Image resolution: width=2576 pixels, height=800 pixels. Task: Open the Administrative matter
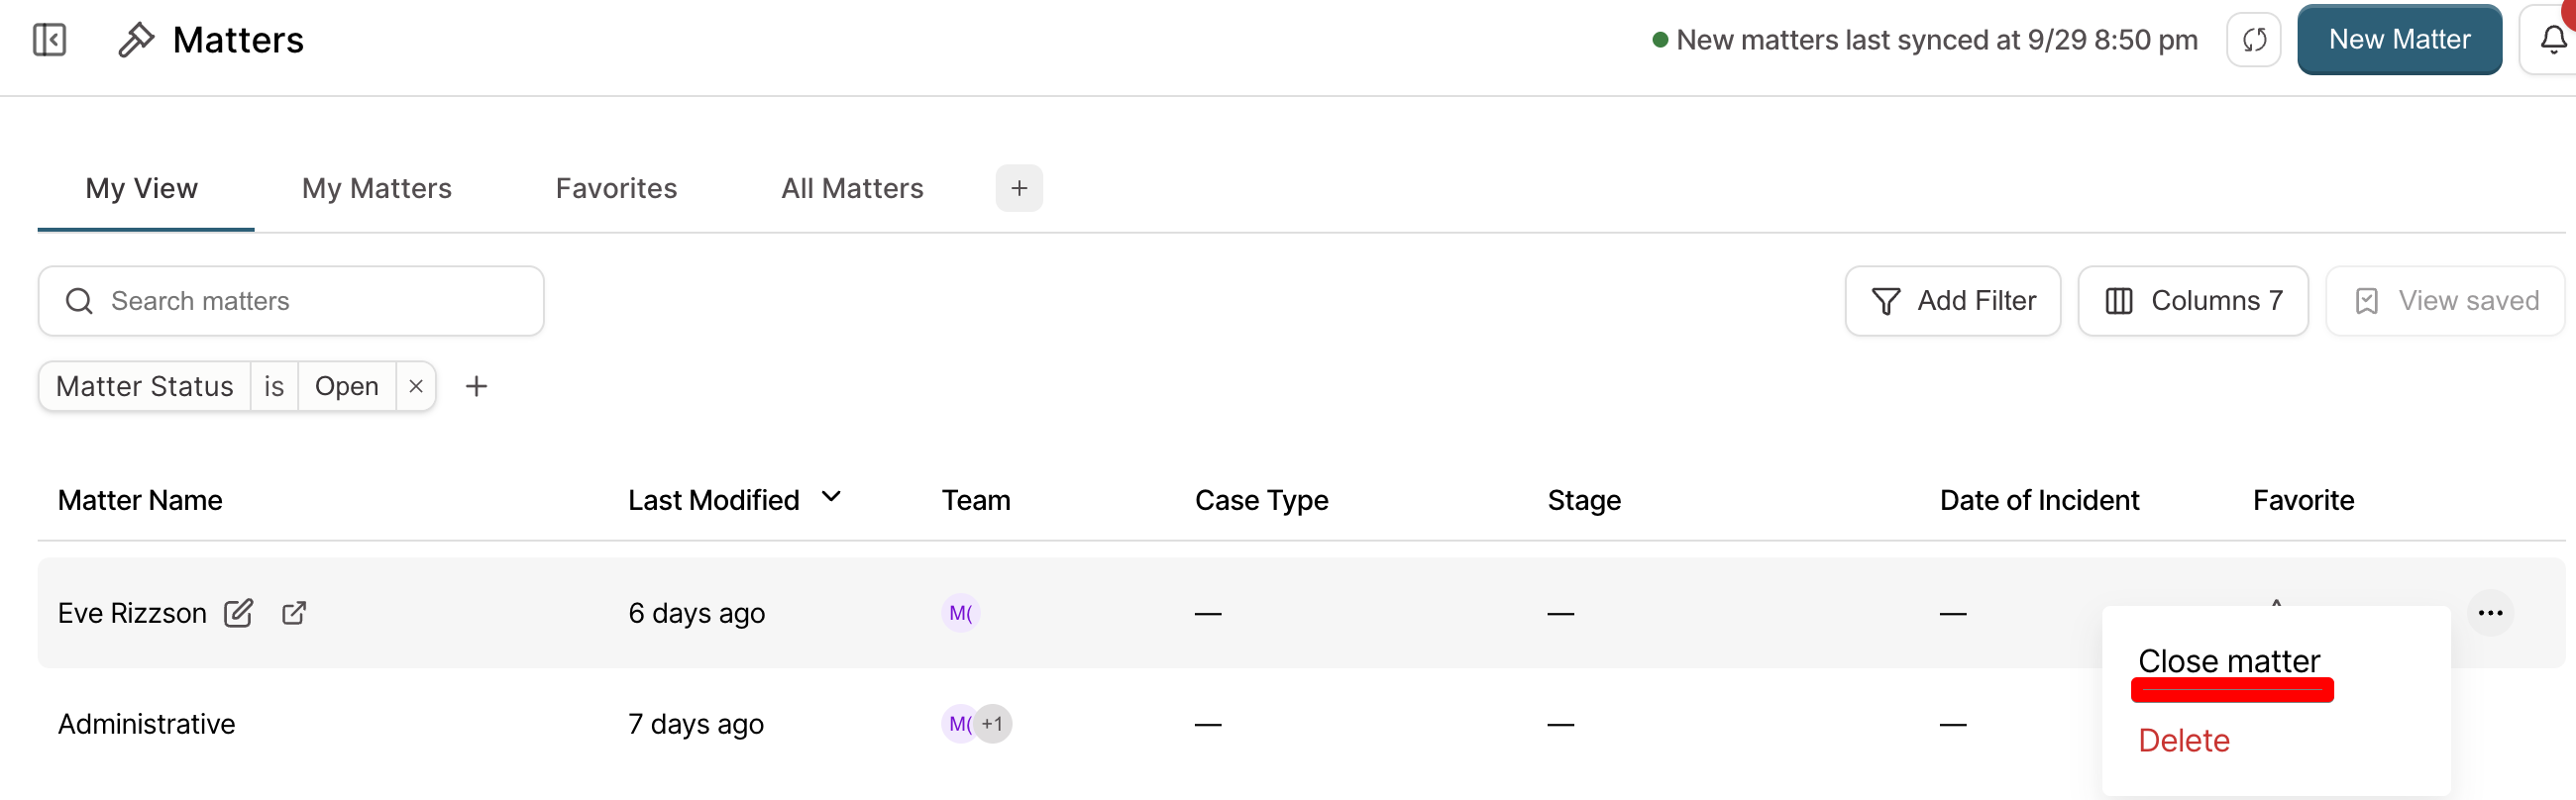[147, 724]
